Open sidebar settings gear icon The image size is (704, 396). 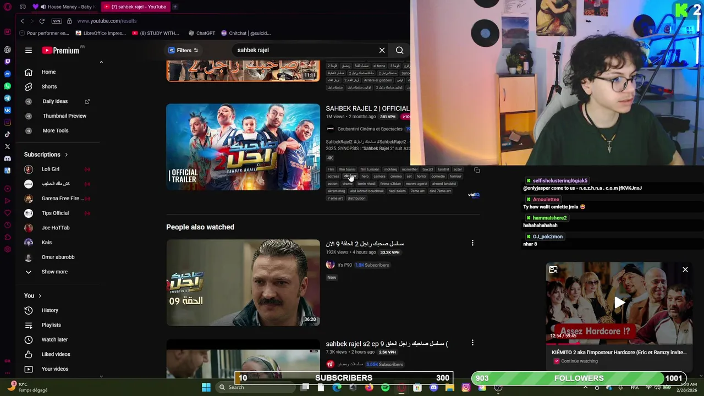[7, 249]
